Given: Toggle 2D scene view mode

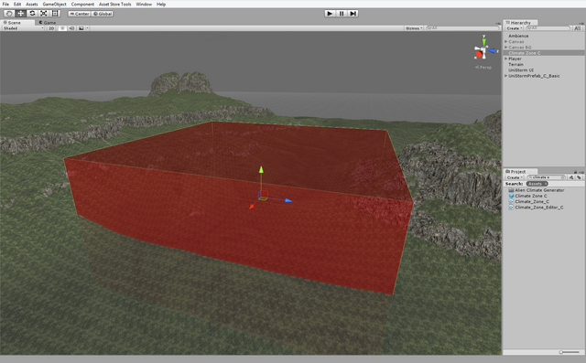Looking at the screenshot, I should (x=51, y=28).
